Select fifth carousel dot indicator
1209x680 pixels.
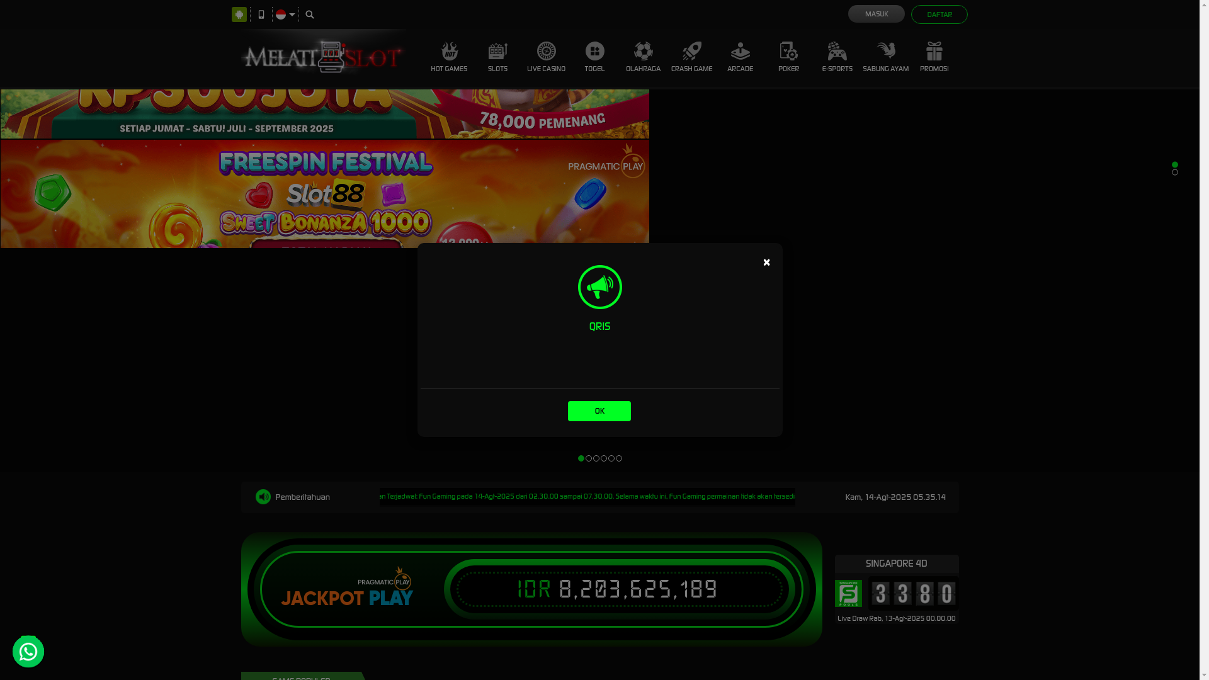point(611,458)
